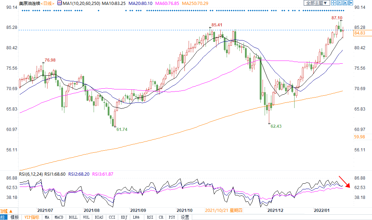The height and width of the screenshot is (220, 372).
Task: Click the exit arrow icon at top right
Action: click(x=351, y=3)
